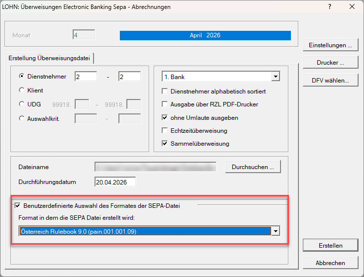Screen dimensions: 364x277
Task: Click Erstellen to create the file
Action: (330, 246)
